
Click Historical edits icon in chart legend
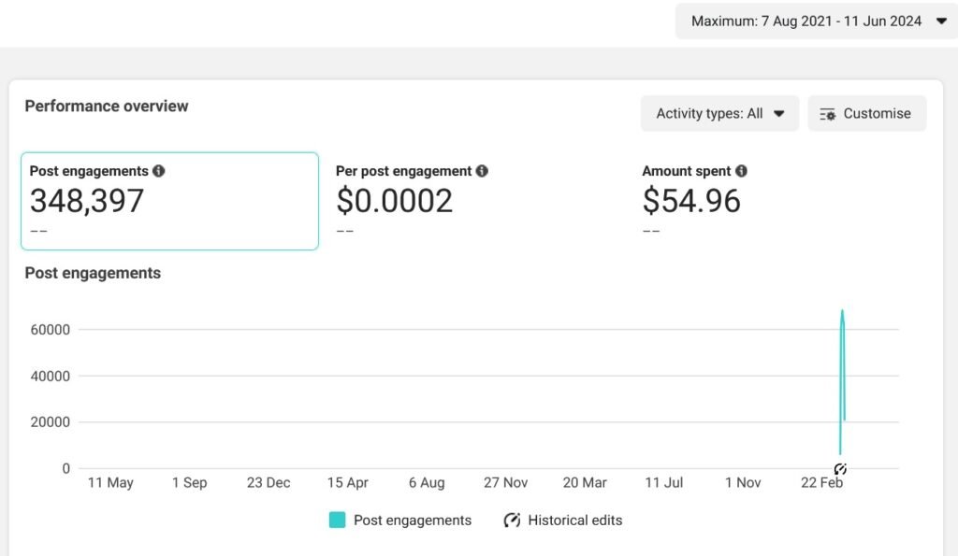(512, 520)
